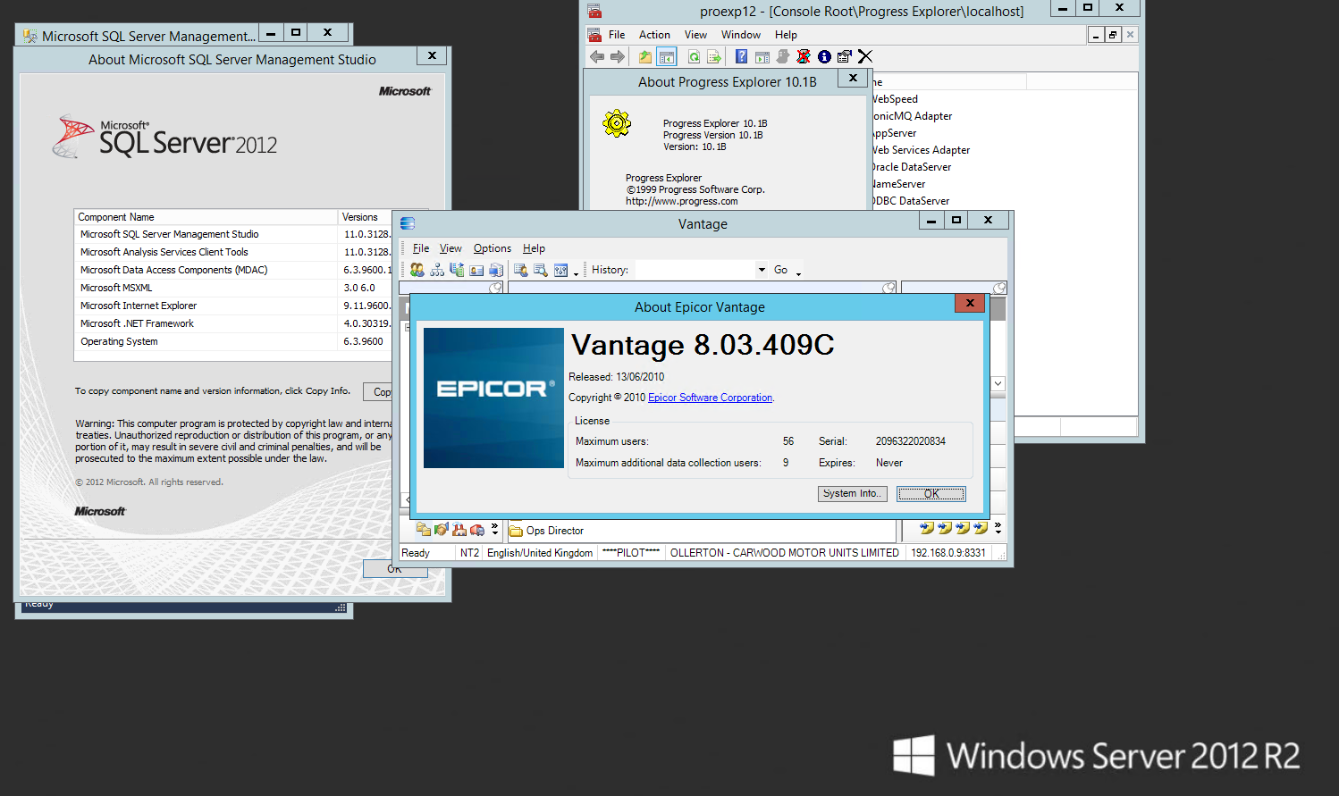The height and width of the screenshot is (796, 1339).
Task: Click the Copy Info button in SQL Server dialog
Action: point(377,392)
